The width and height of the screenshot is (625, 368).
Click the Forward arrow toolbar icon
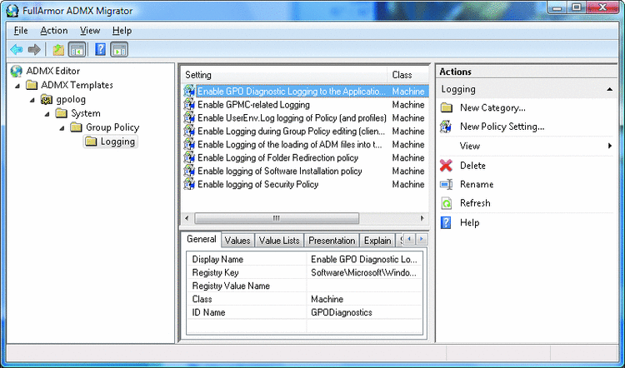(34, 49)
